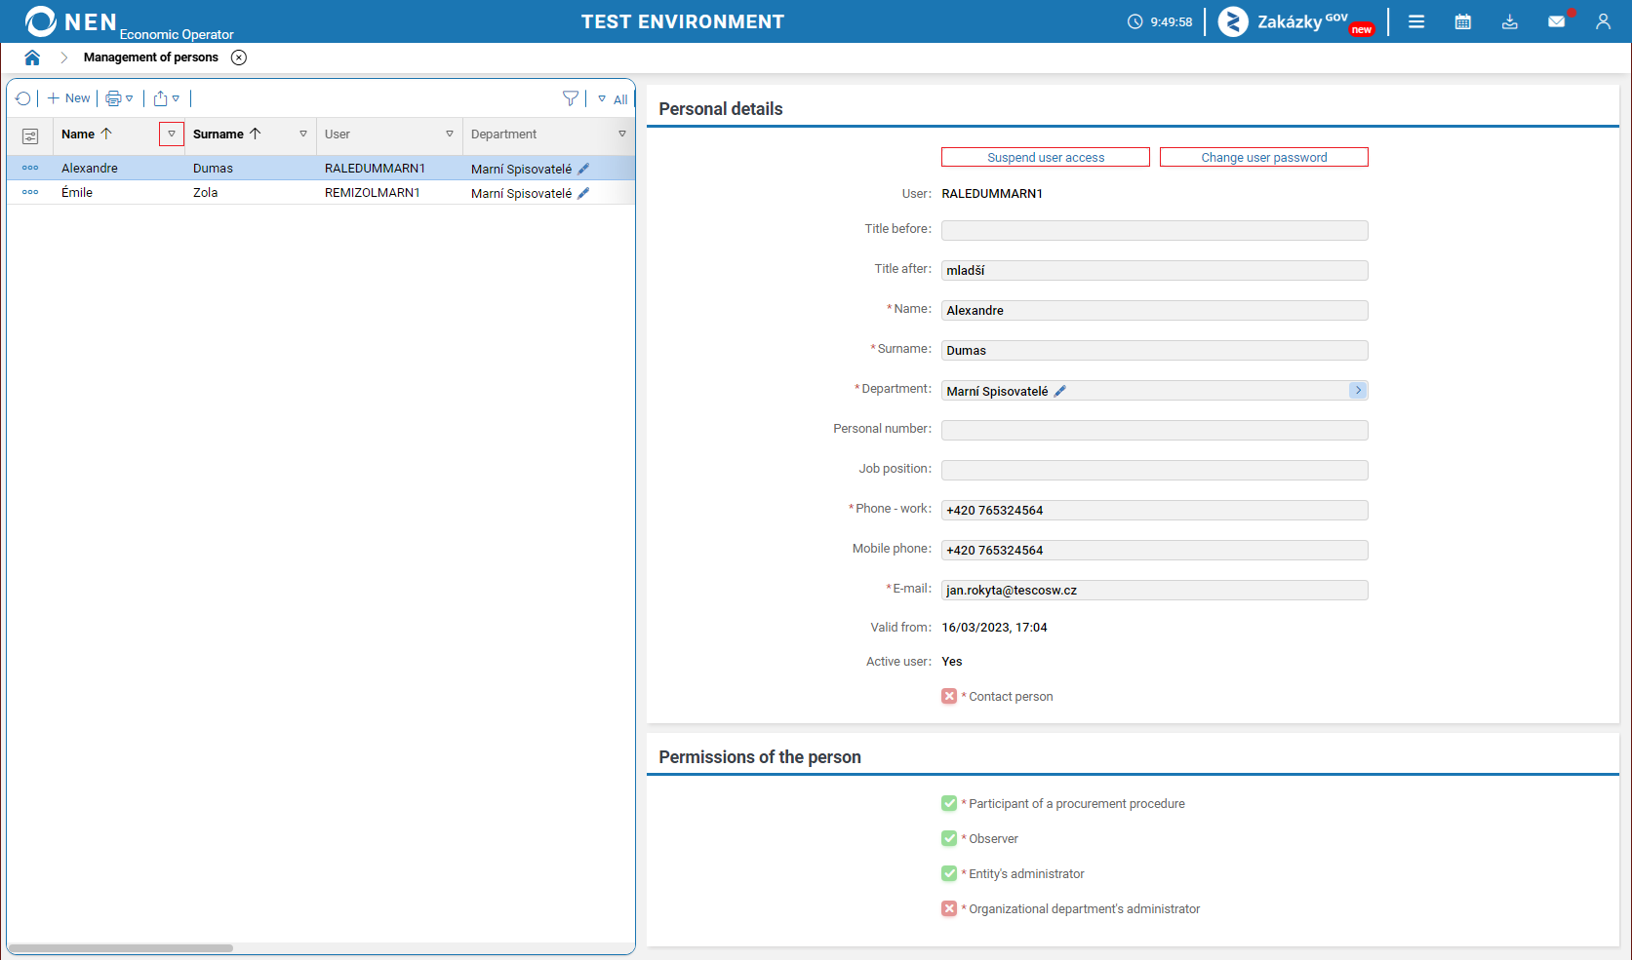
Task: Go to the home page icon
Action: pyautogui.click(x=32, y=58)
